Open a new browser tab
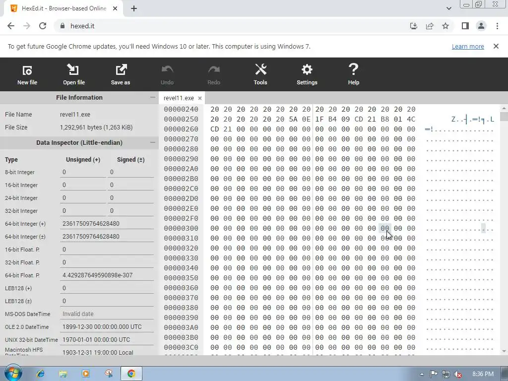The width and height of the screenshot is (508, 381). [x=134, y=8]
